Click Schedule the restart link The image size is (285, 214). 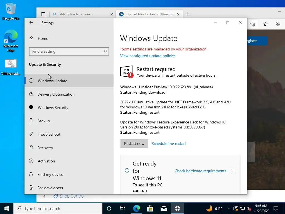[x=169, y=144]
